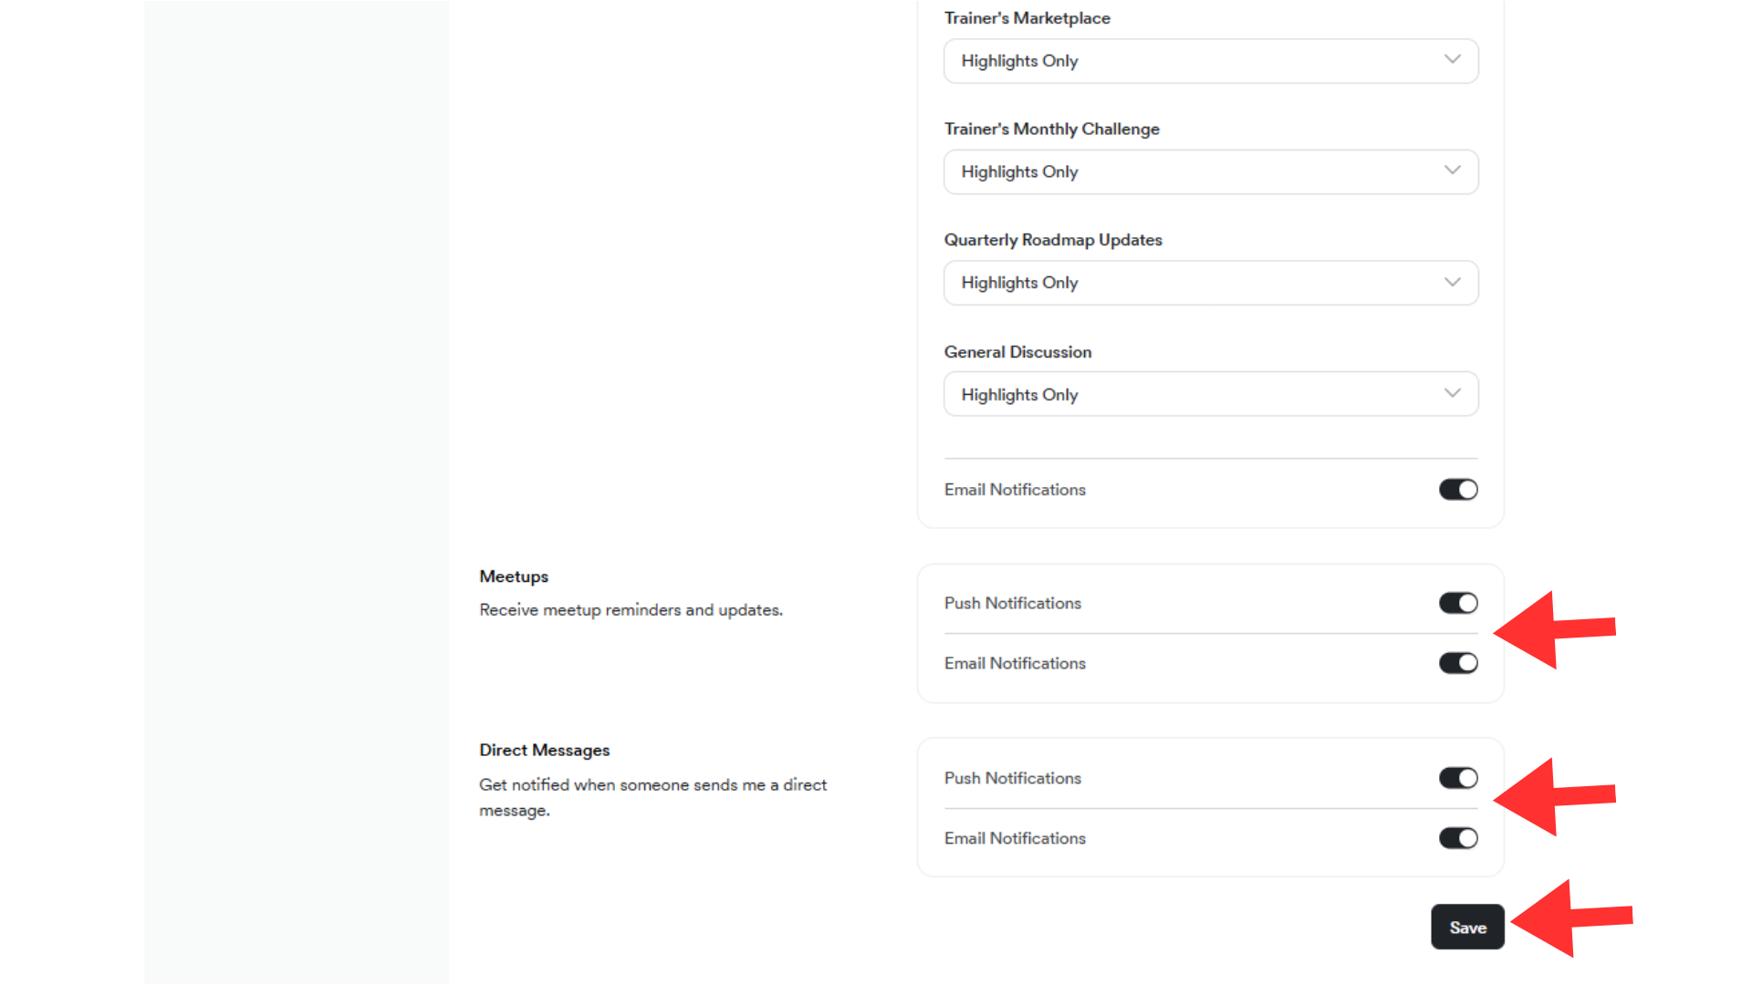Turn off Meetups Email Notifications switch
The height and width of the screenshot is (985, 1752).
tap(1457, 663)
